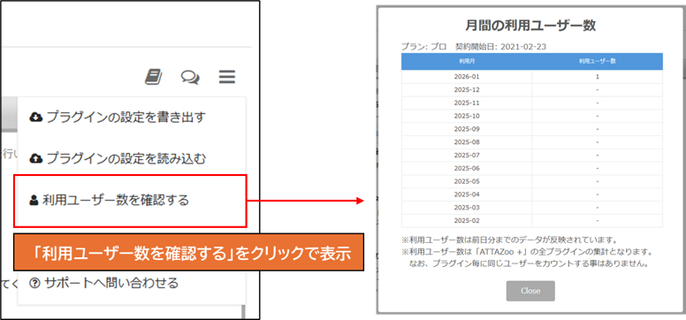The height and width of the screenshot is (320, 686).
Task: Select プラグインの設定を書き出す menu entry
Action: (131, 118)
